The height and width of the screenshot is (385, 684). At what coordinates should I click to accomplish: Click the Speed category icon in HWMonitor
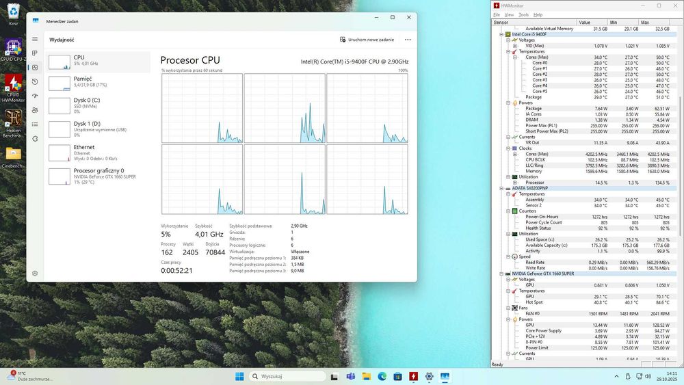pyautogui.click(x=515, y=257)
